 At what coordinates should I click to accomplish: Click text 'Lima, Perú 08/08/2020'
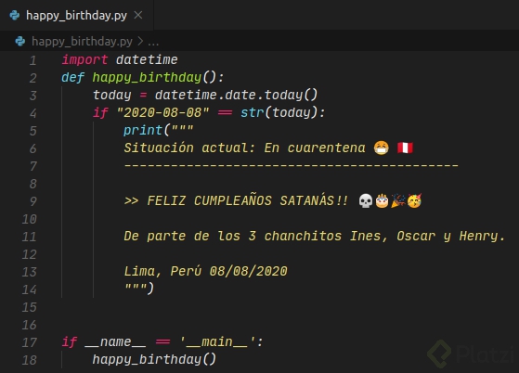(205, 272)
